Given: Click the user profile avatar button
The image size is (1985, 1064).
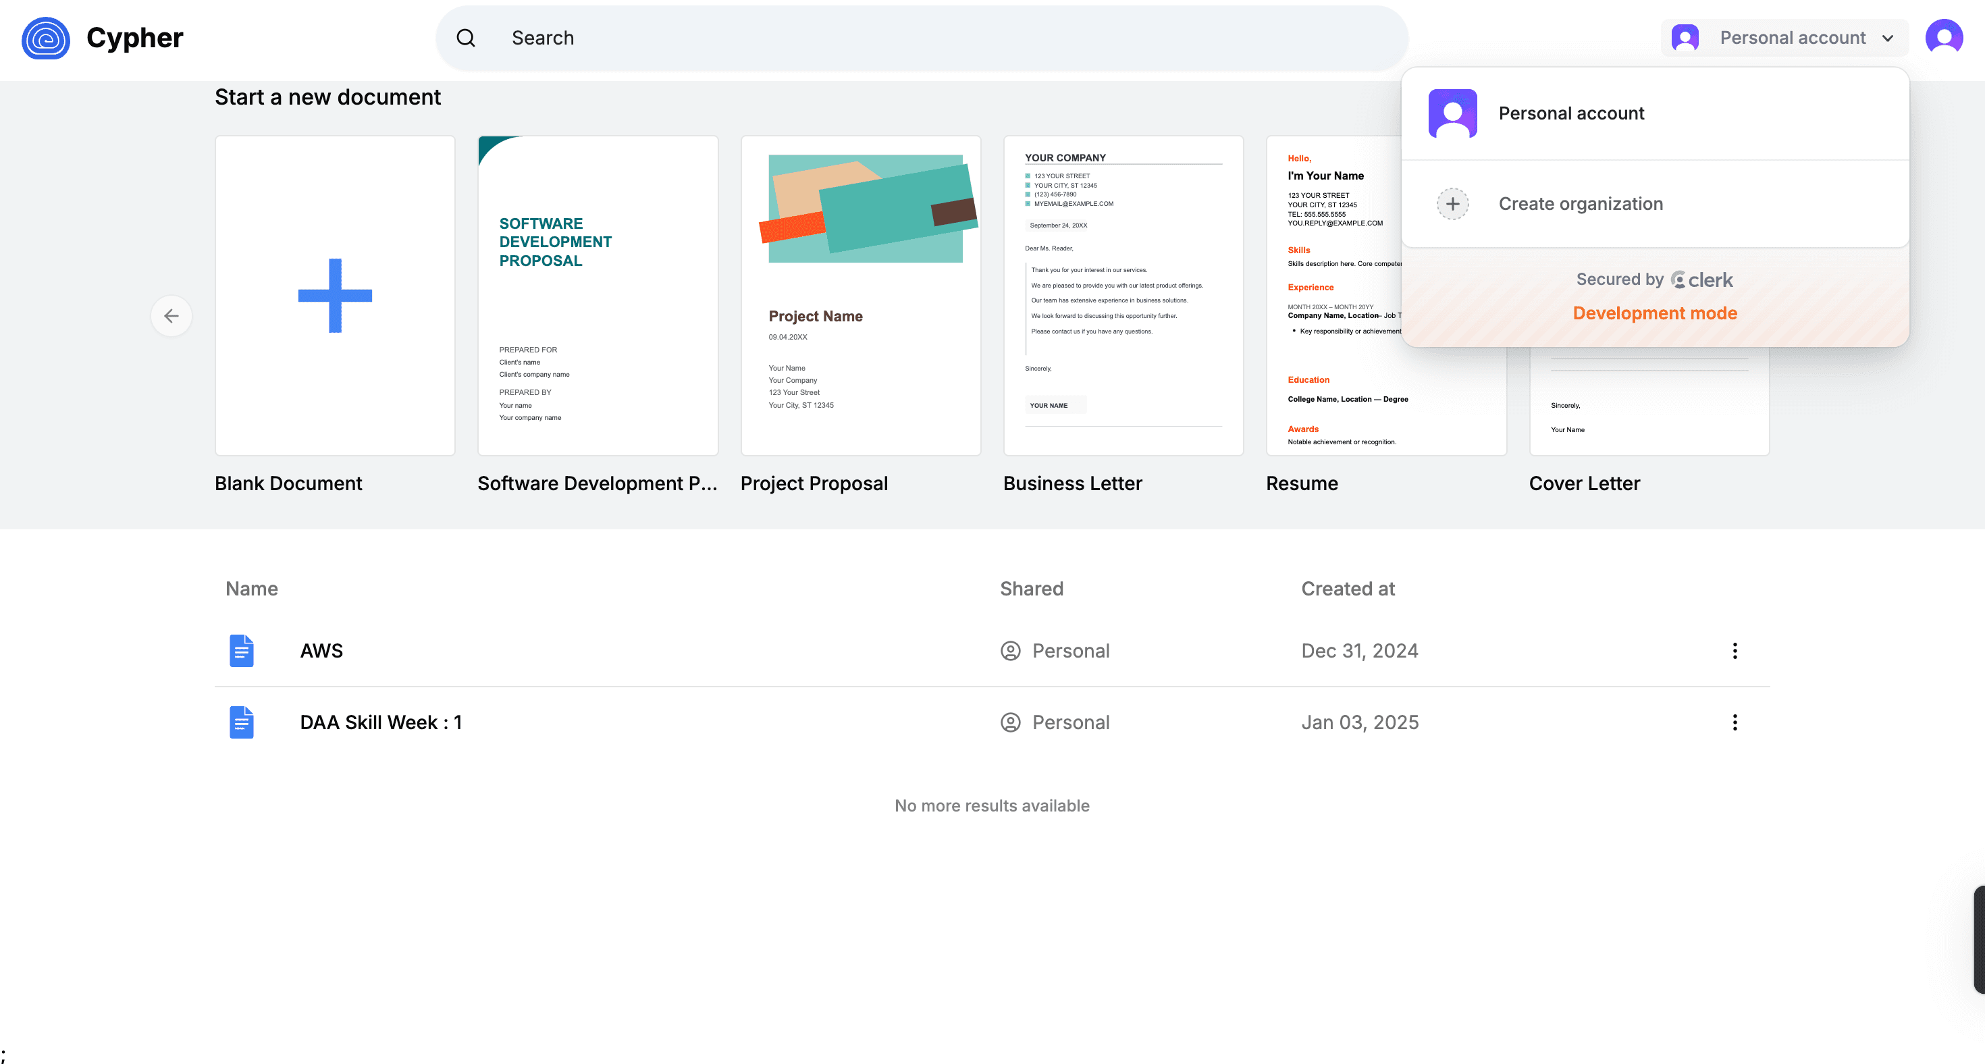Looking at the screenshot, I should tap(1943, 37).
